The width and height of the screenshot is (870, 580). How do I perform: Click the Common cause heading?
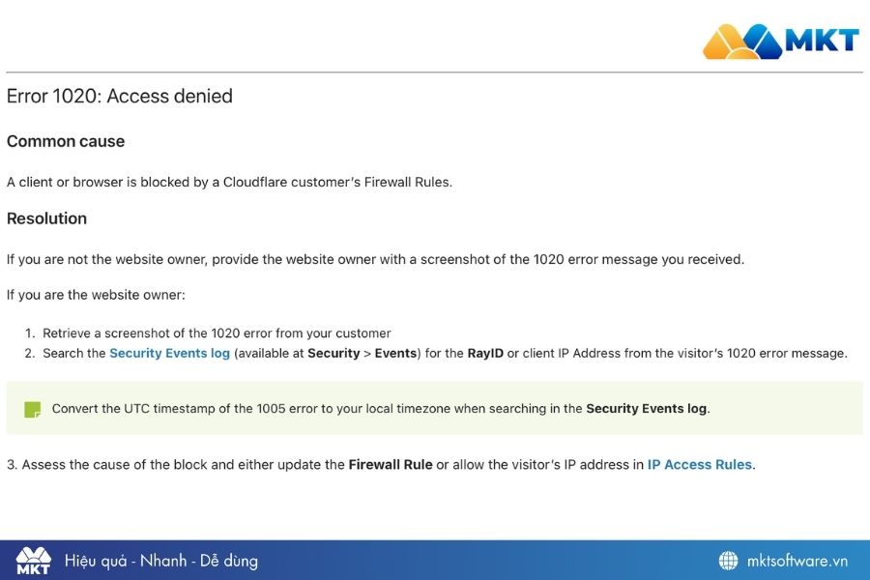(66, 141)
